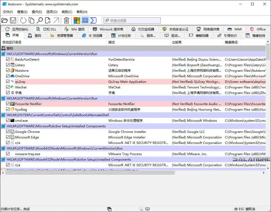Open the 选项 menu
Viewport: 271px width, 212px height.
click(51, 12)
